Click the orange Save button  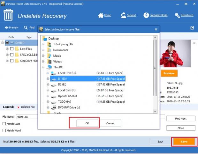pos(184,141)
